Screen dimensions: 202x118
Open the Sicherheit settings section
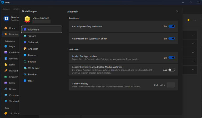[x=42, y=42]
